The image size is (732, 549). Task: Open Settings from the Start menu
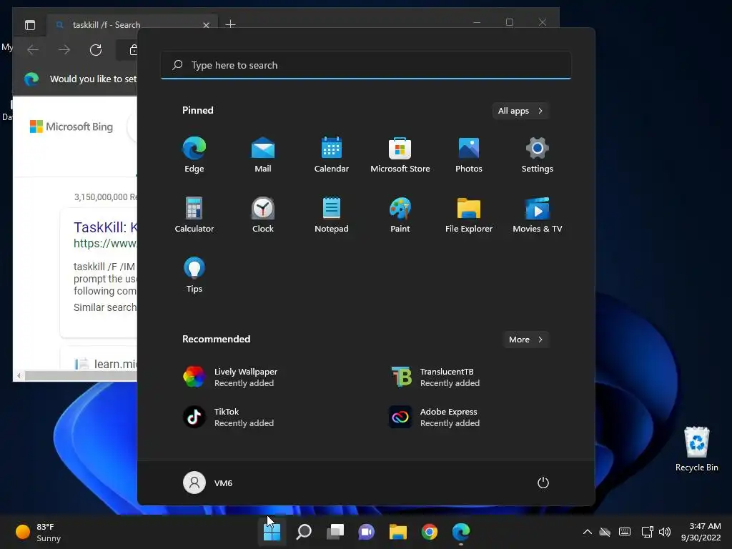point(538,155)
